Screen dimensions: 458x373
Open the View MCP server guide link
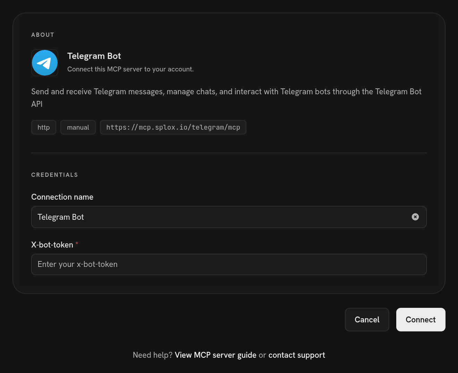pos(215,355)
